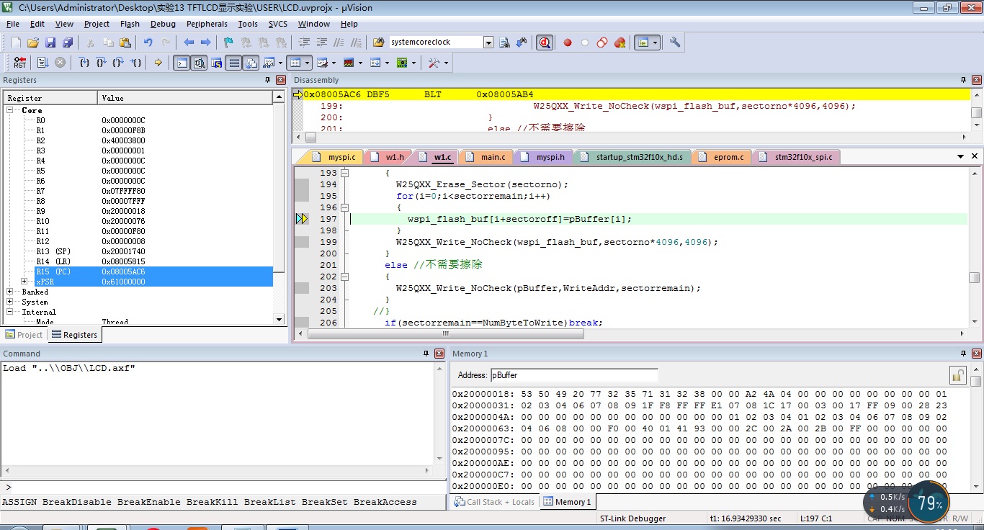
Task: Toggle Start/Stop Debug Session
Action: click(545, 42)
